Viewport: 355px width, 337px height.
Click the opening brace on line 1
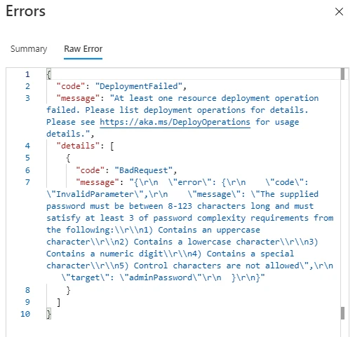48,74
